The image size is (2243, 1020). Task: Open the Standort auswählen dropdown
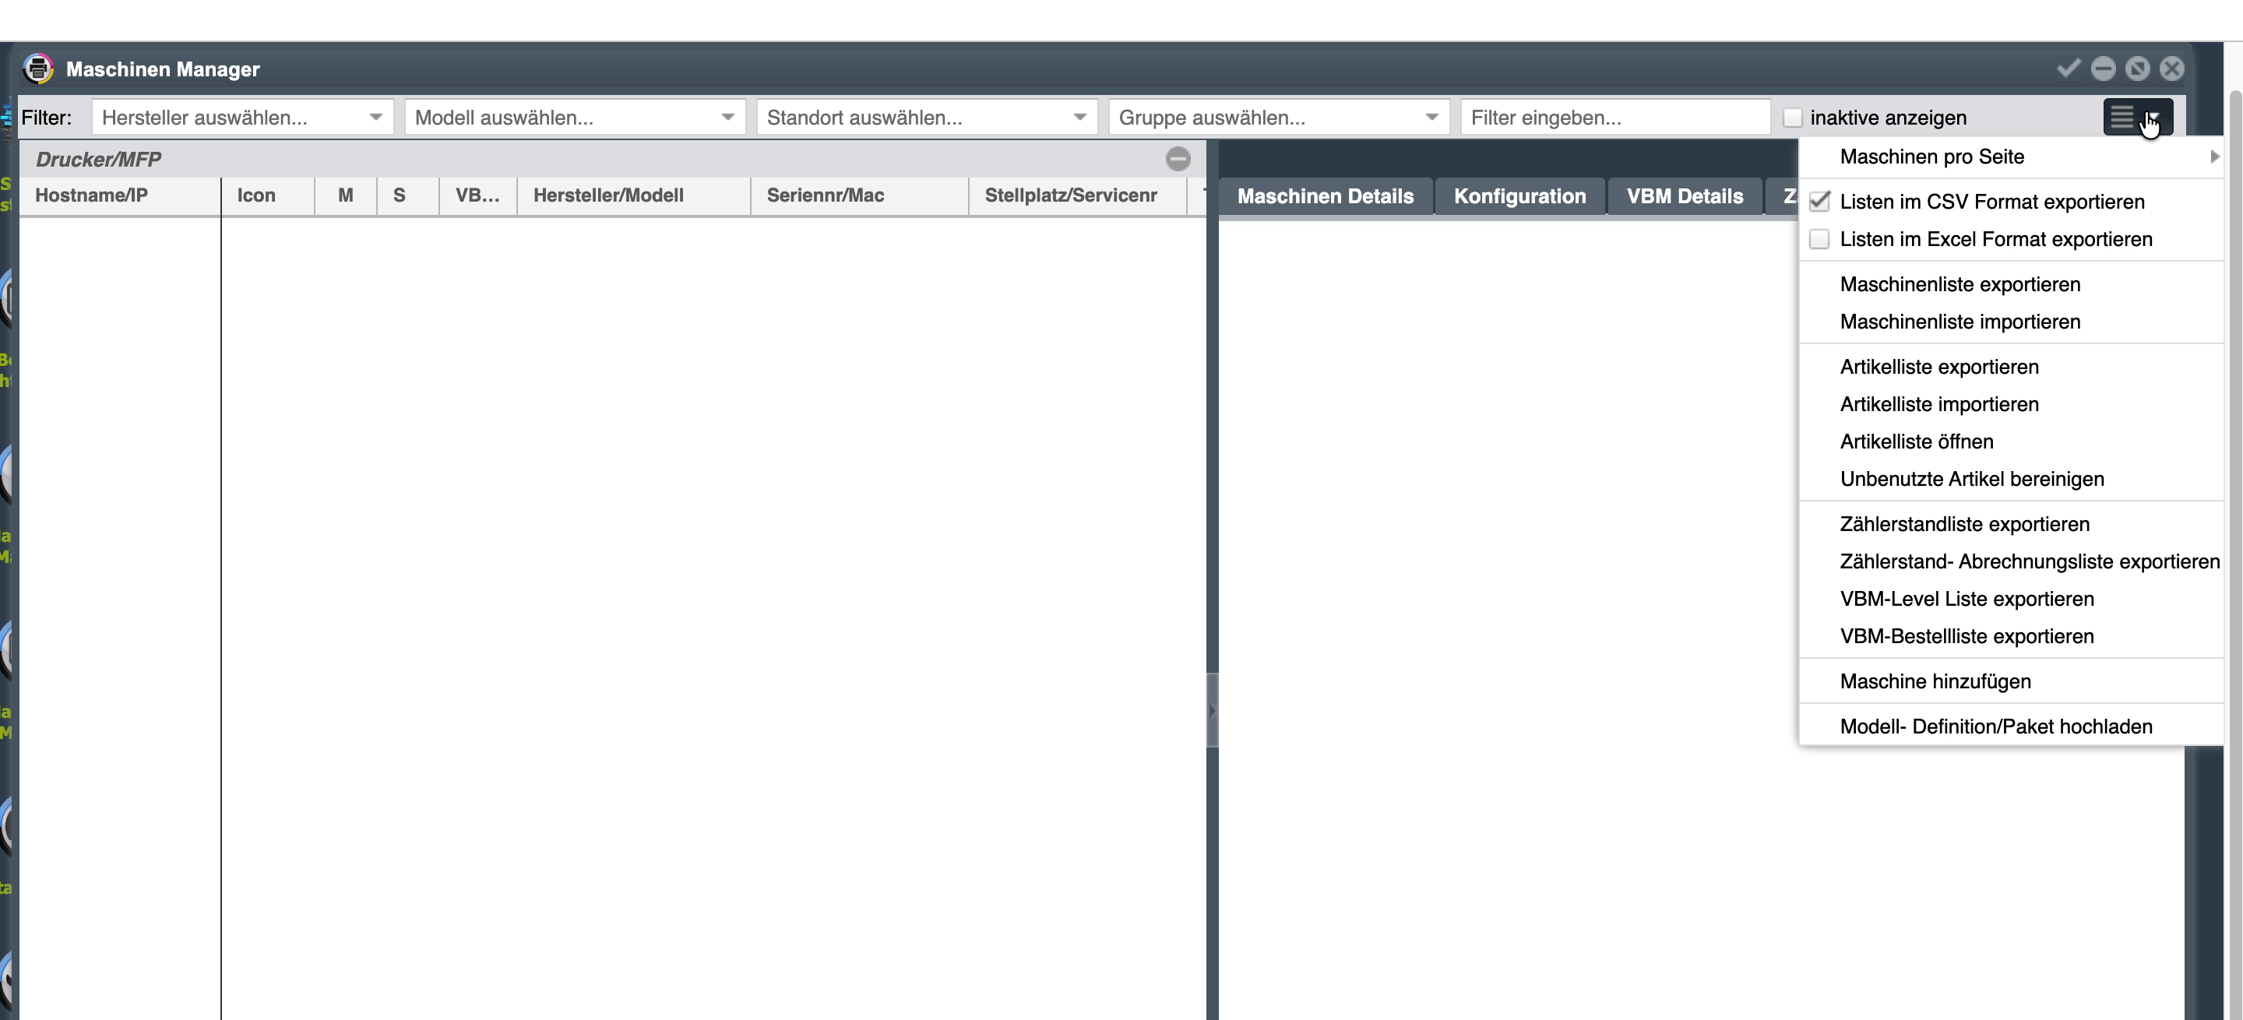tap(927, 117)
